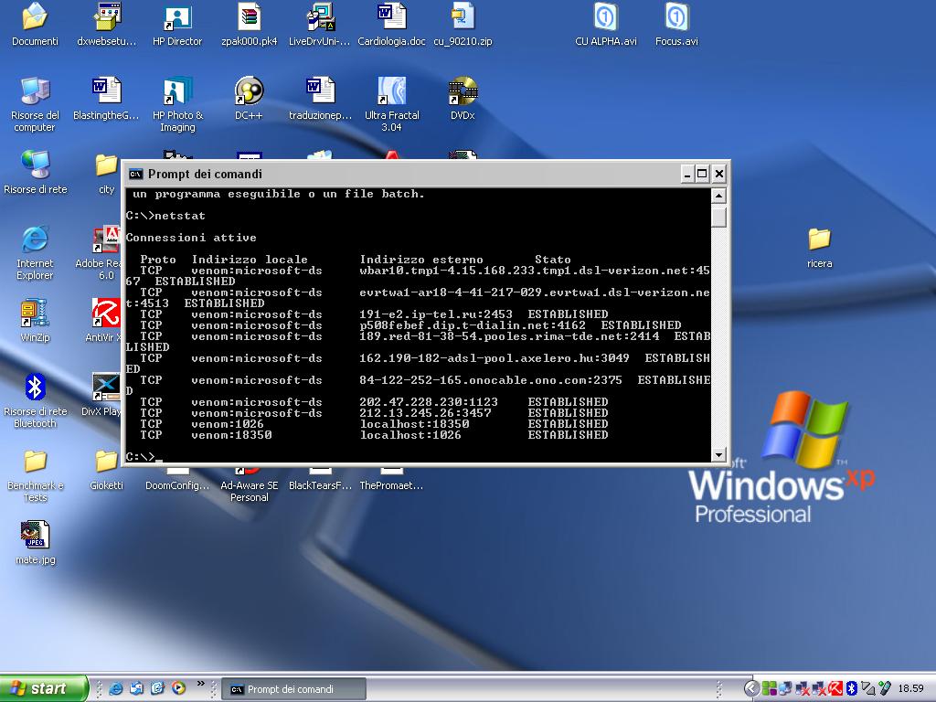Click the AntiVir red umbrella tray icon
936x702 pixels.
(835, 688)
